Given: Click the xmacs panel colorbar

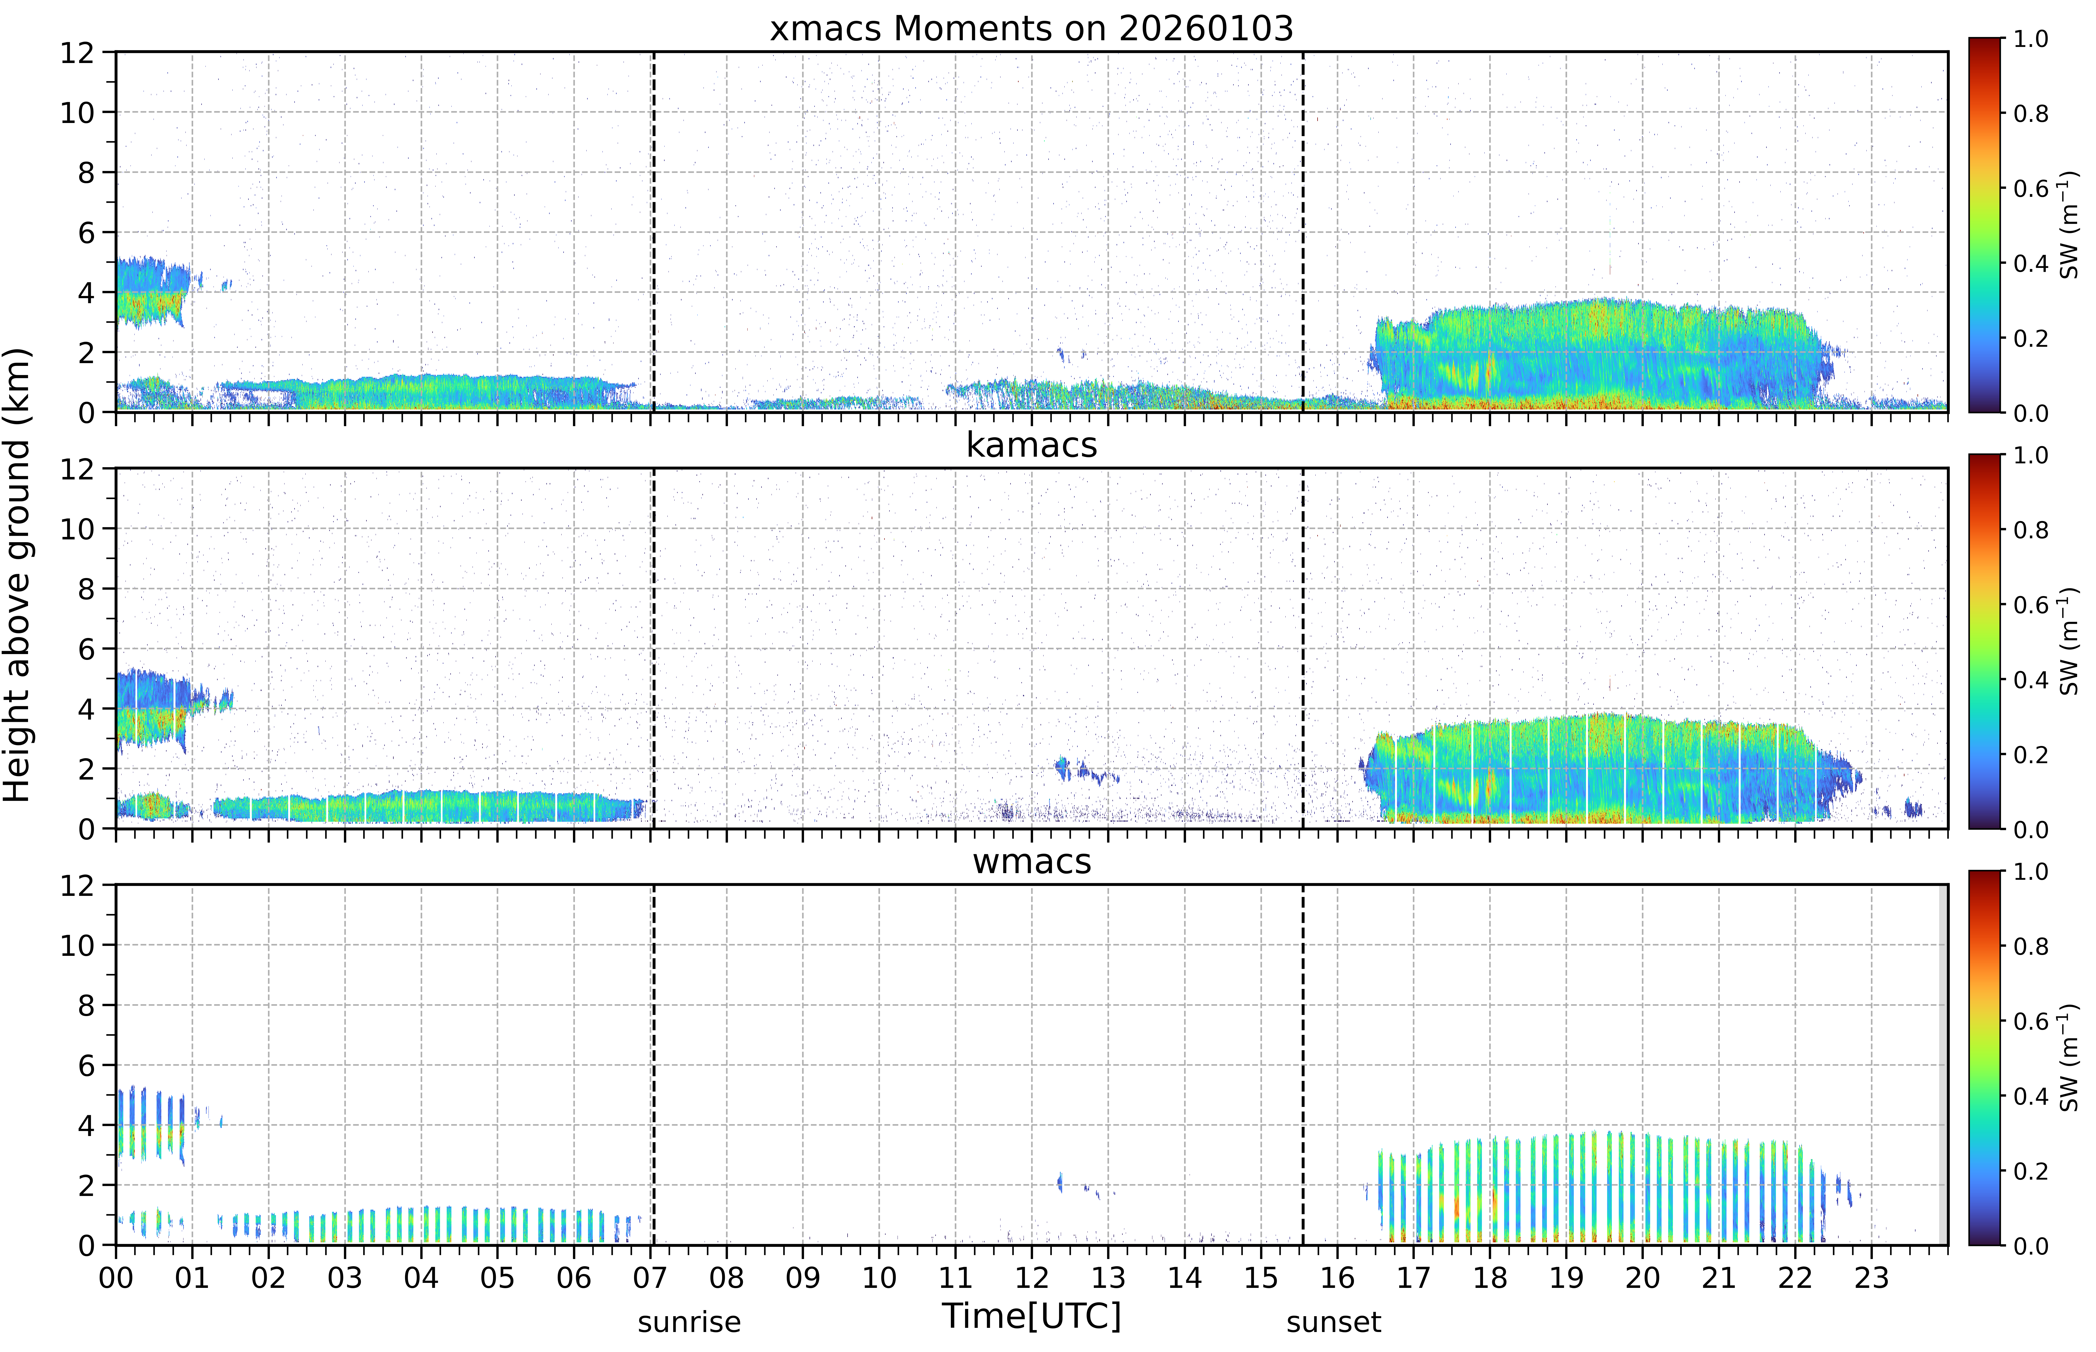Looking at the screenshot, I should point(1984,225).
